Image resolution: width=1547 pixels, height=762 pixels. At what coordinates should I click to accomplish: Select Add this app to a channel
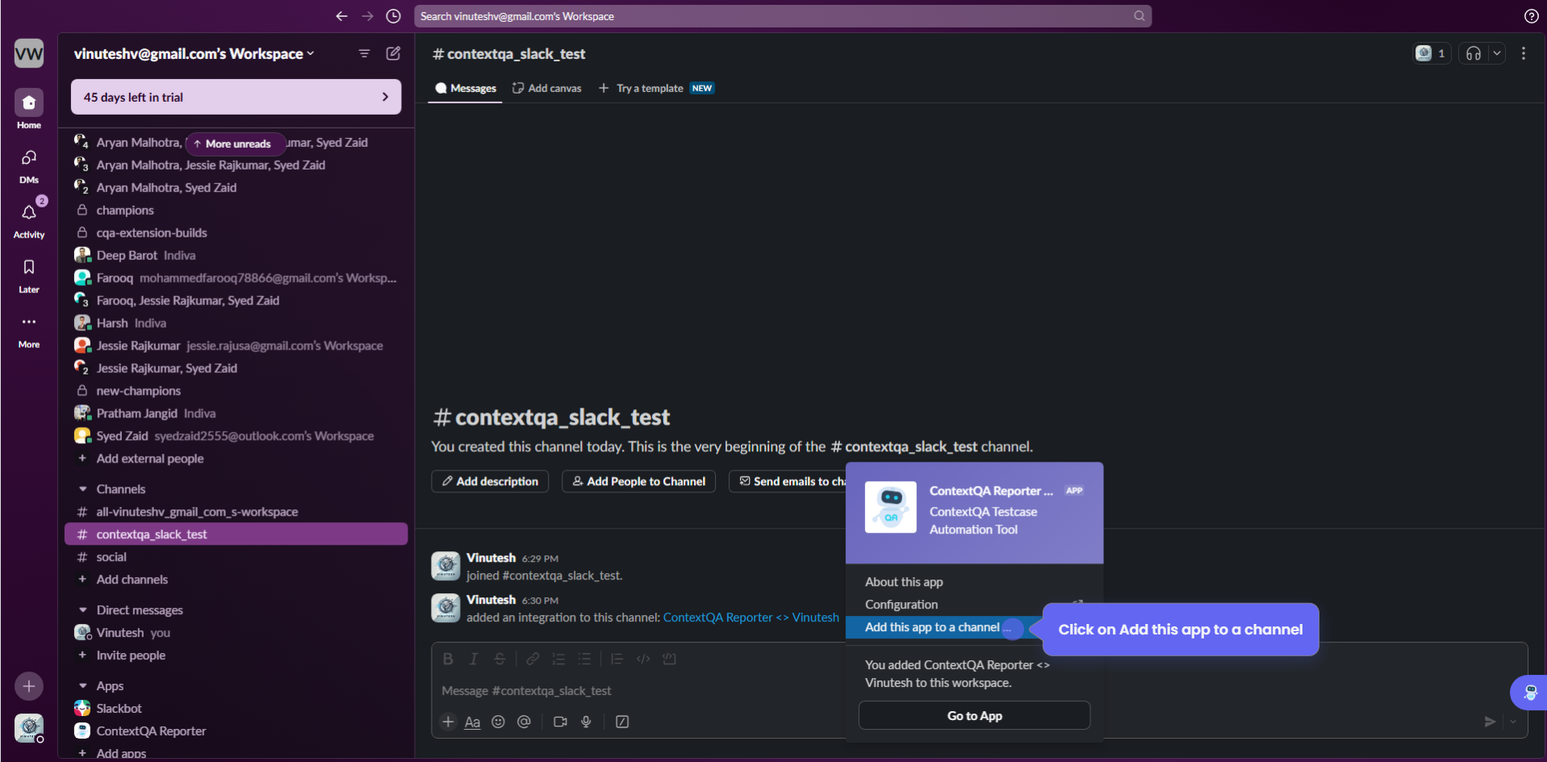pos(932,627)
